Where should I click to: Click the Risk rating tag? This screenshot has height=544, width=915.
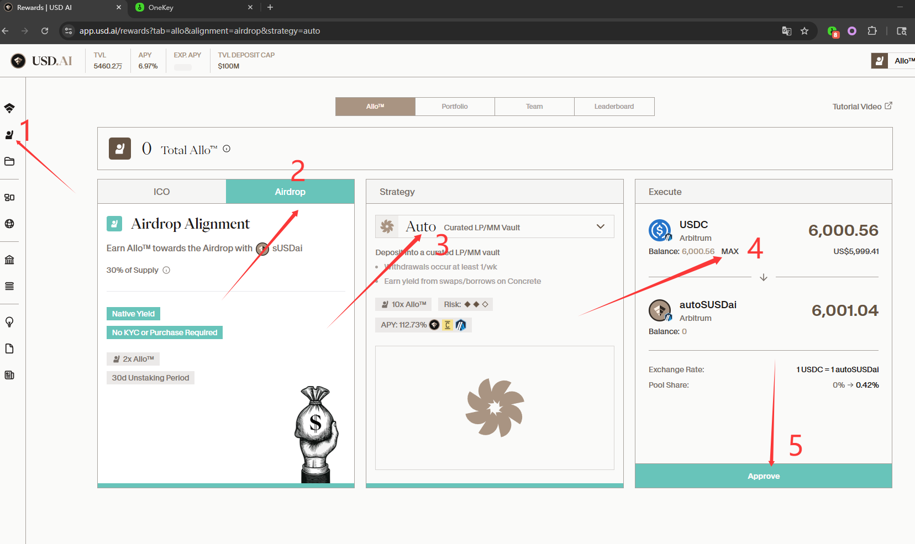(466, 304)
